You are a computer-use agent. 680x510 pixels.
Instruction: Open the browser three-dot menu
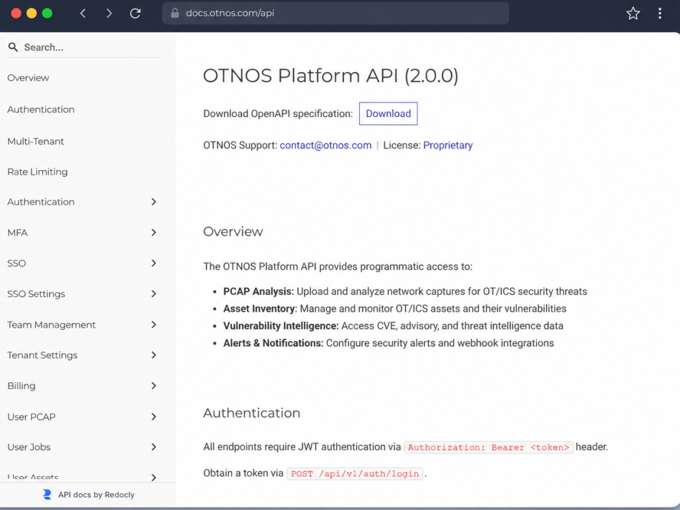pyautogui.click(x=660, y=14)
